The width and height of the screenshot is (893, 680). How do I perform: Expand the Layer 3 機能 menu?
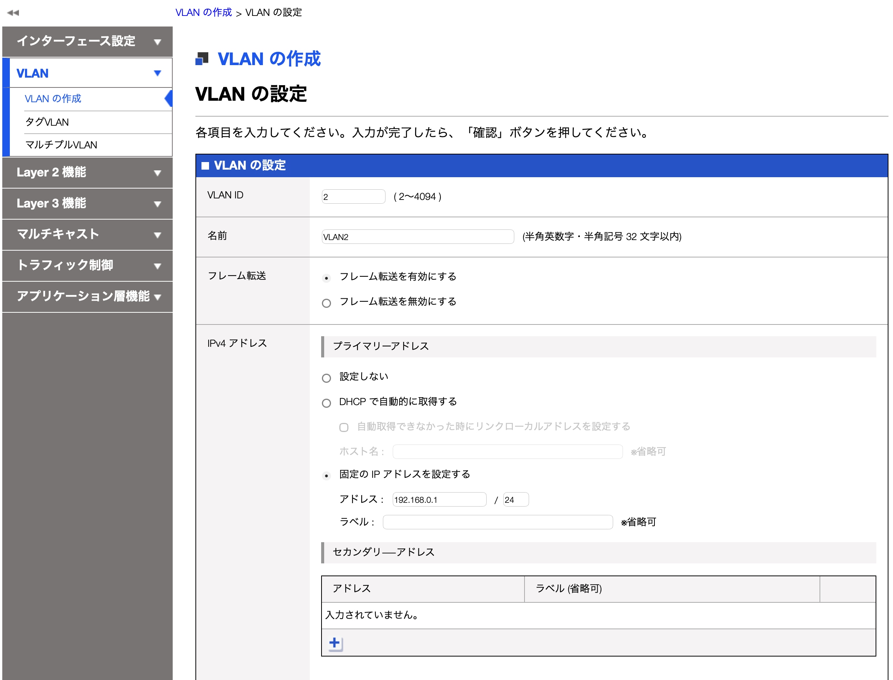[x=87, y=204]
